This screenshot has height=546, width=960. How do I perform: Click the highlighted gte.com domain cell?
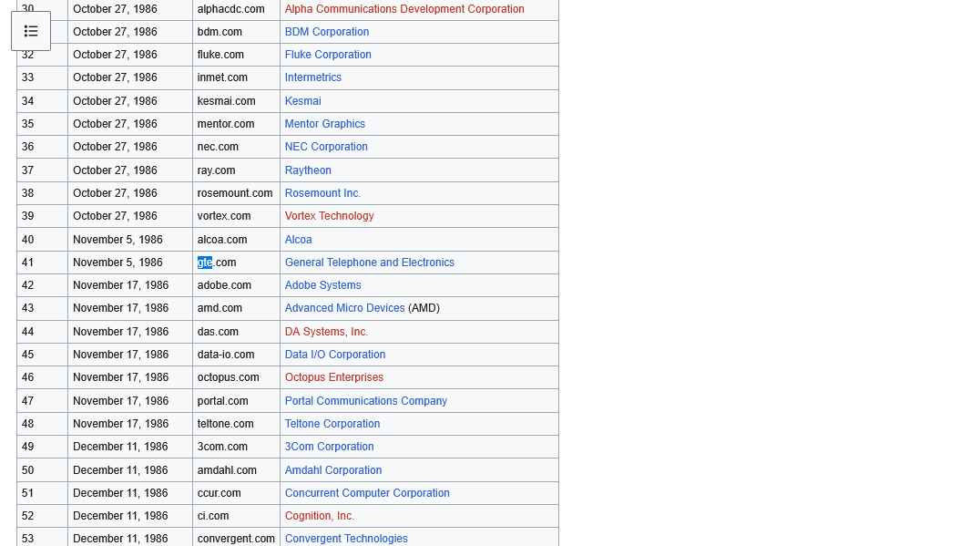[236, 263]
